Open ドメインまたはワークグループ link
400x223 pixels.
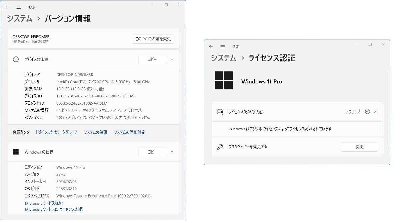[56, 132]
